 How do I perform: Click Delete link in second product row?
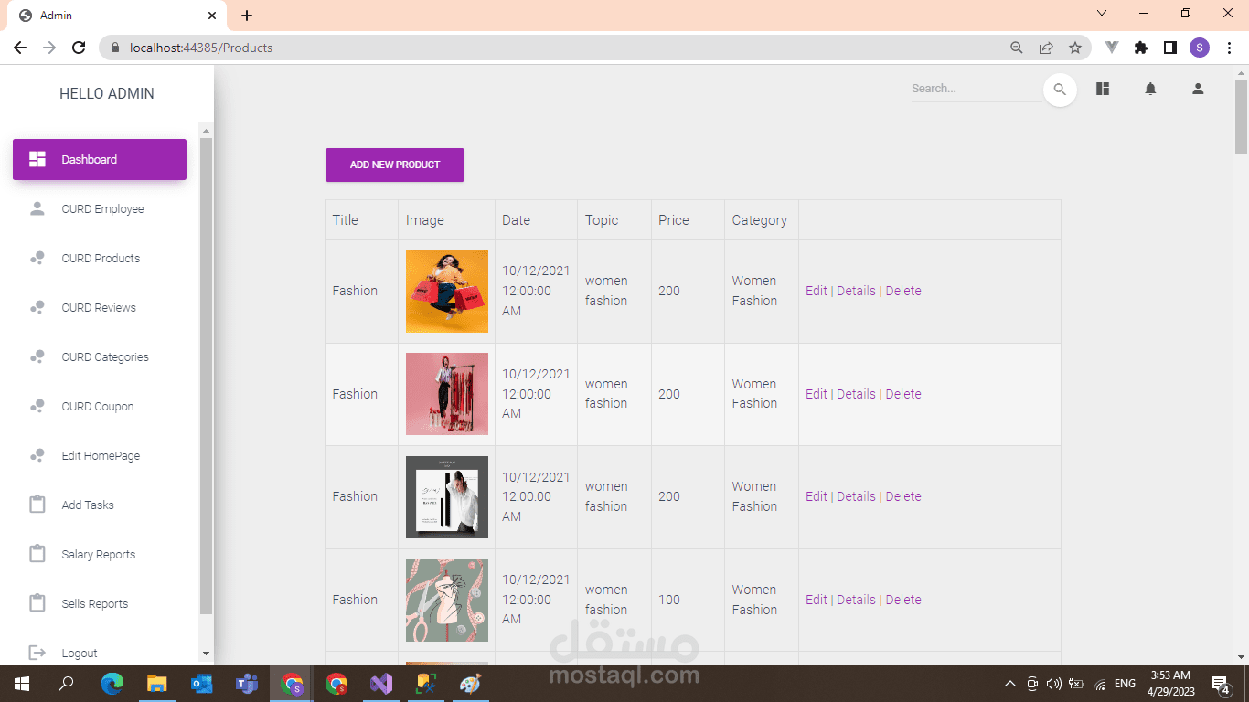click(903, 394)
